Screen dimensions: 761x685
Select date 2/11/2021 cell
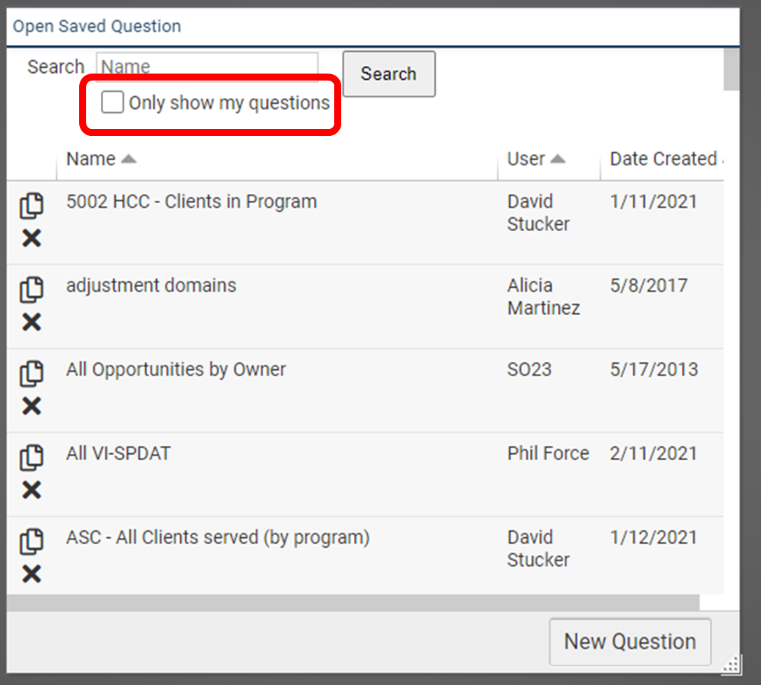[x=653, y=453]
